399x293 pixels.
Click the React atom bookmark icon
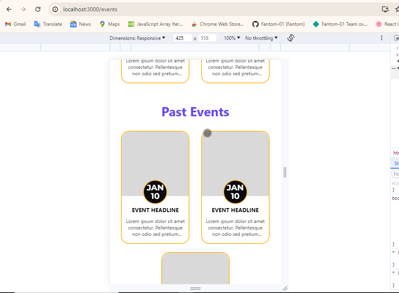pos(379,24)
